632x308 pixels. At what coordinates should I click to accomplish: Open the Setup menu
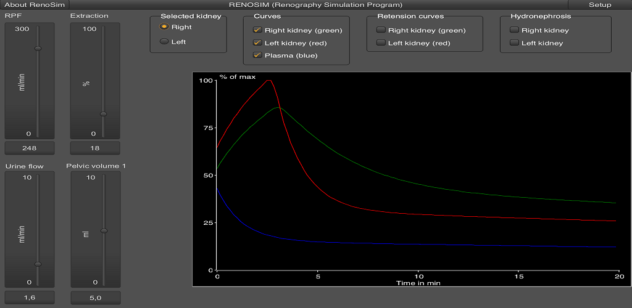tap(599, 5)
